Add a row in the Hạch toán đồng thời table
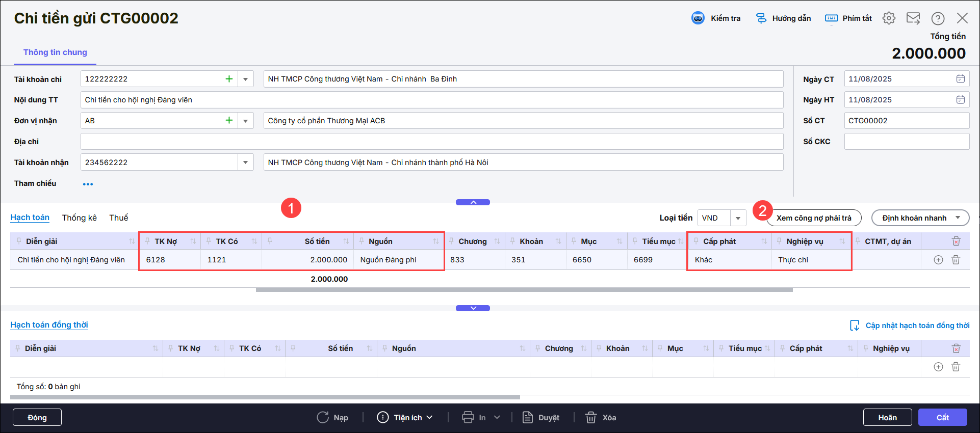 click(938, 367)
